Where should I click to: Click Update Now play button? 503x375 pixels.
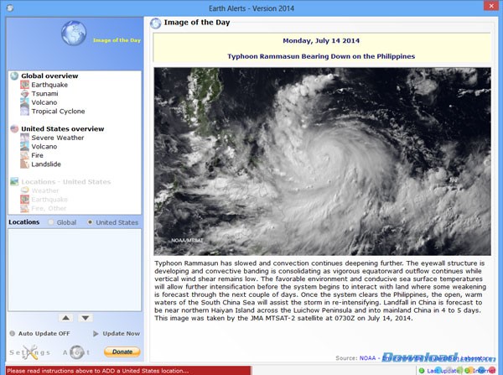96,334
